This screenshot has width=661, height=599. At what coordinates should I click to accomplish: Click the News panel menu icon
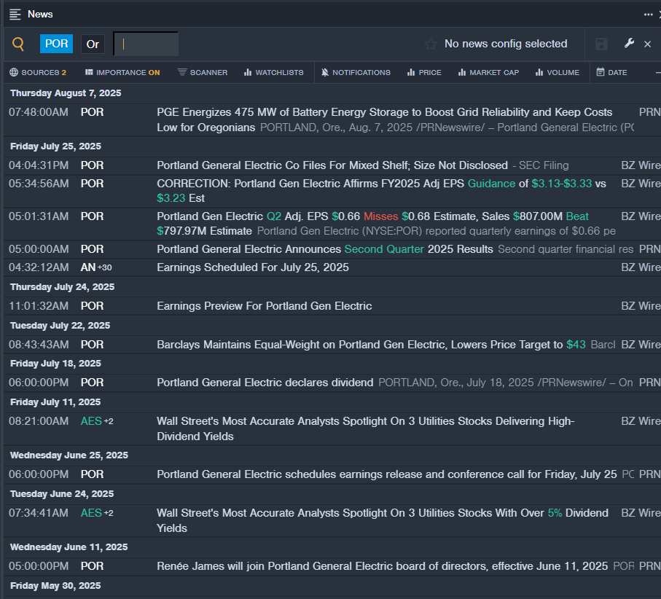click(x=15, y=15)
